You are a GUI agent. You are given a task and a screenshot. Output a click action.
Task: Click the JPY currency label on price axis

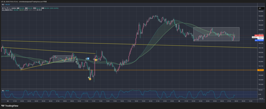pyautogui.click(x=260, y=9)
